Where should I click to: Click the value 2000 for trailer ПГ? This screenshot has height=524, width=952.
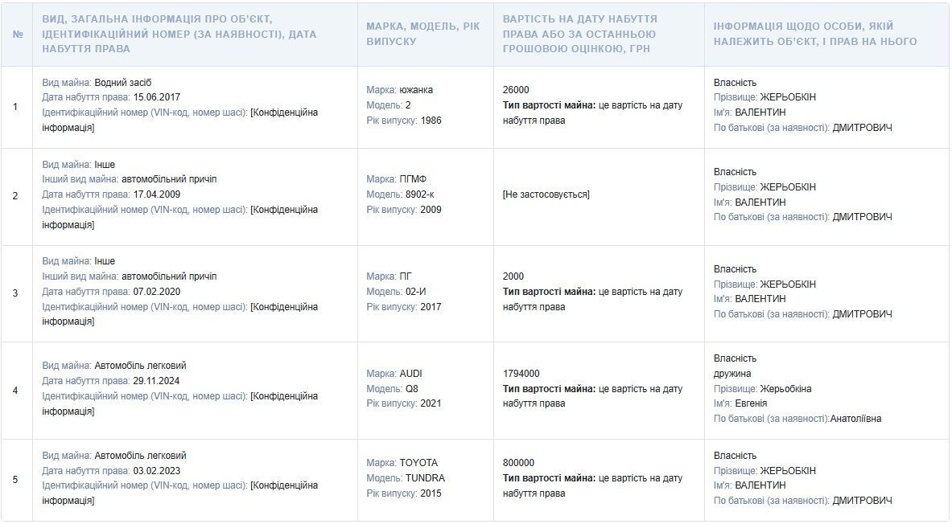513,276
